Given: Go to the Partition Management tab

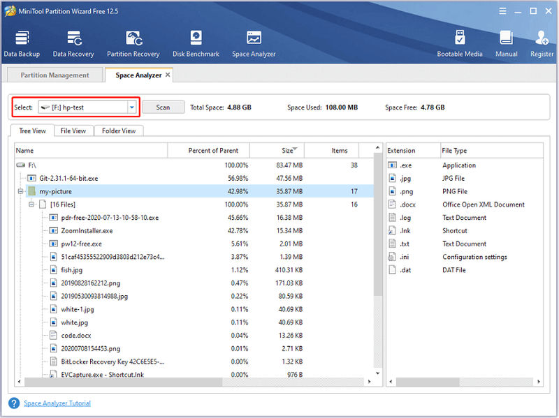Looking at the screenshot, I should tap(55, 75).
